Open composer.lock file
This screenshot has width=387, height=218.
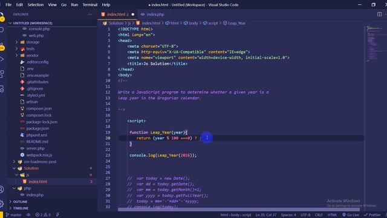(x=39, y=115)
